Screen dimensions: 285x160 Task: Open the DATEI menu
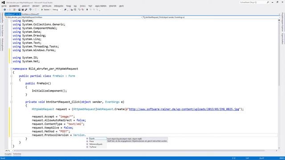(x=4, y=6)
